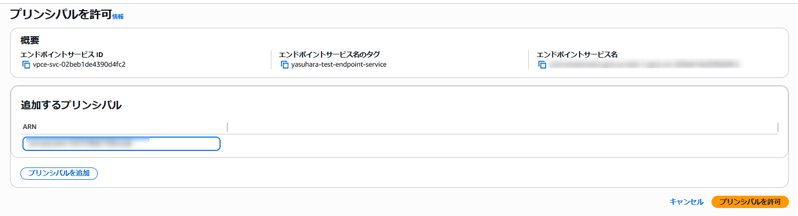The width and height of the screenshot is (798, 216).
Task: Click the プリンシパルを追加 button
Action: click(x=59, y=173)
